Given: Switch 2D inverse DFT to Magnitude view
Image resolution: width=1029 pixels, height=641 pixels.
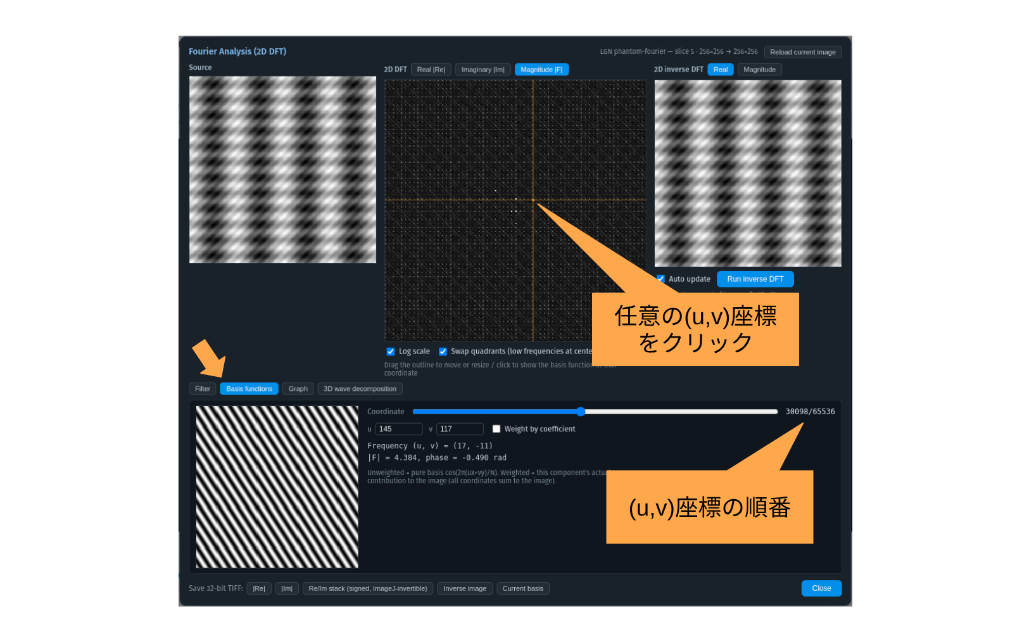Looking at the screenshot, I should pos(759,70).
